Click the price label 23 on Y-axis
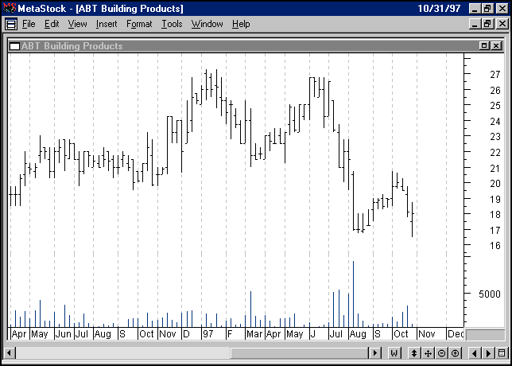Image resolution: width=512 pixels, height=366 pixels. [x=495, y=137]
